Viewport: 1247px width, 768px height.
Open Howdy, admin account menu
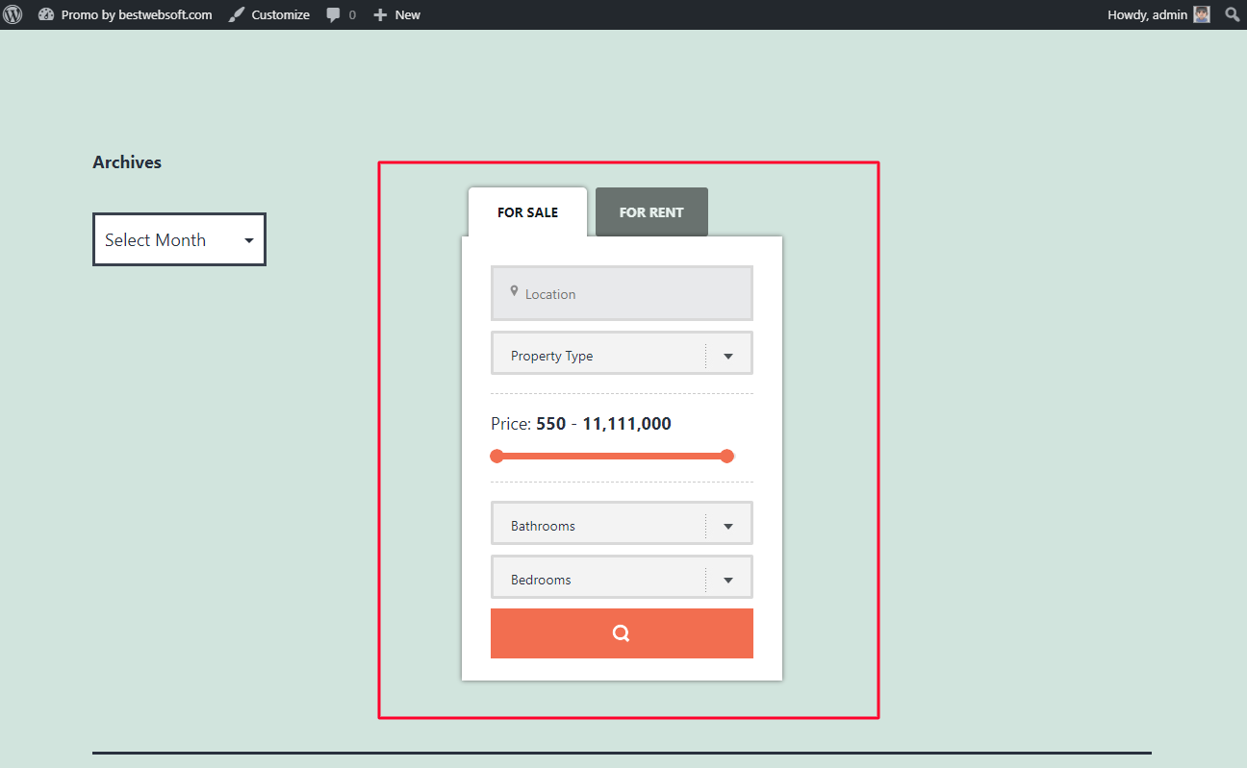pos(1158,14)
